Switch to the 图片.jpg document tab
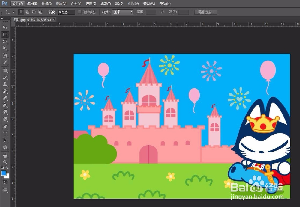This screenshot has width=300, height=207. tap(32, 20)
